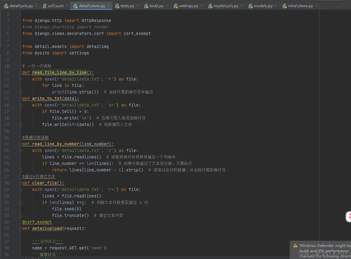Open the models.py tab
Image resolution: width=351 pixels, height=259 pixels.
(x=263, y=6)
